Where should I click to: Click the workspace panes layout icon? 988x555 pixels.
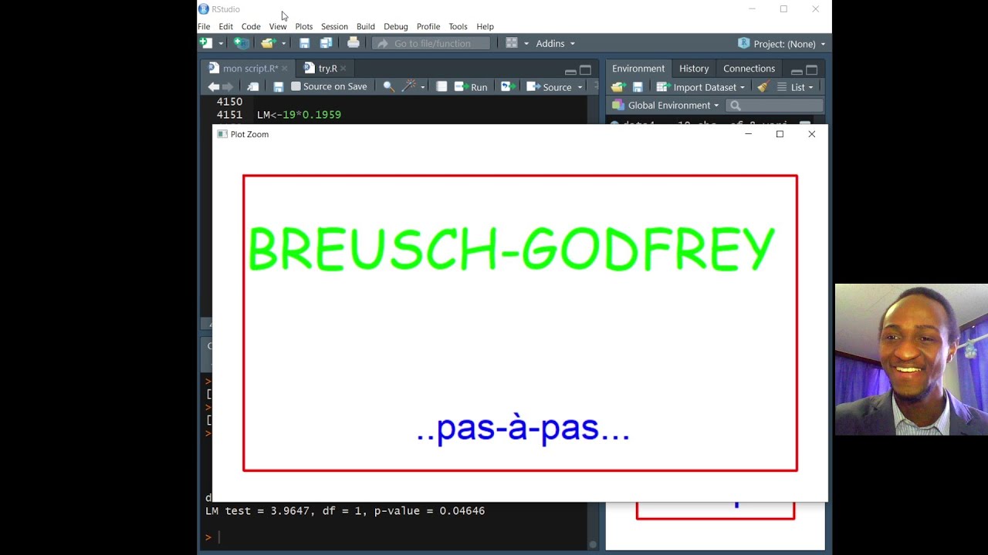pyautogui.click(x=511, y=43)
